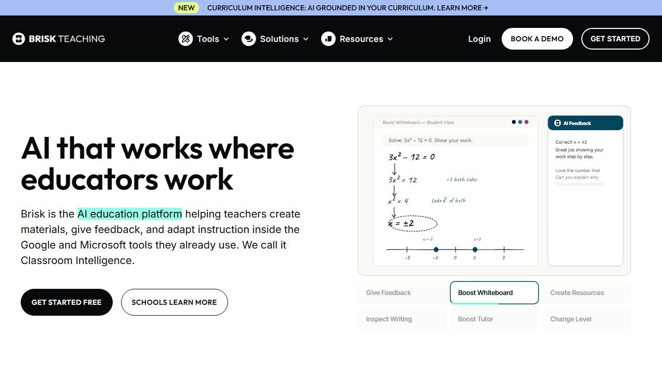Click the magenta color dot on whiteboard
662x372 pixels.
click(x=526, y=122)
